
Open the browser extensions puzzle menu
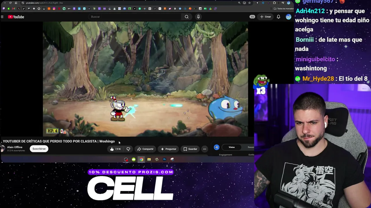(274, 3)
